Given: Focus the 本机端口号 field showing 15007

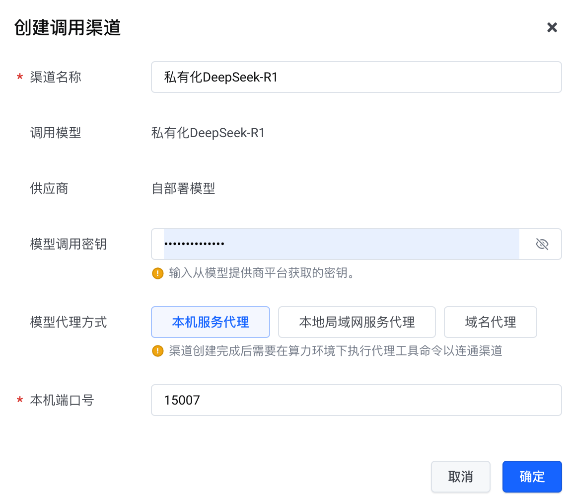Looking at the screenshot, I should coord(356,400).
